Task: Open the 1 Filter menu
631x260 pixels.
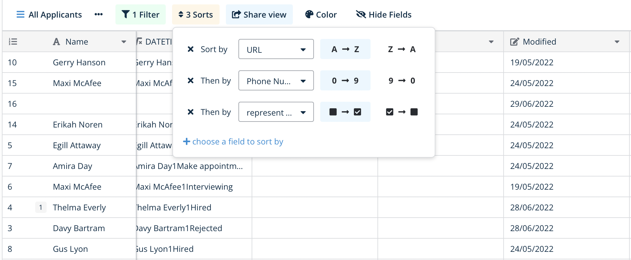Action: pyautogui.click(x=141, y=14)
